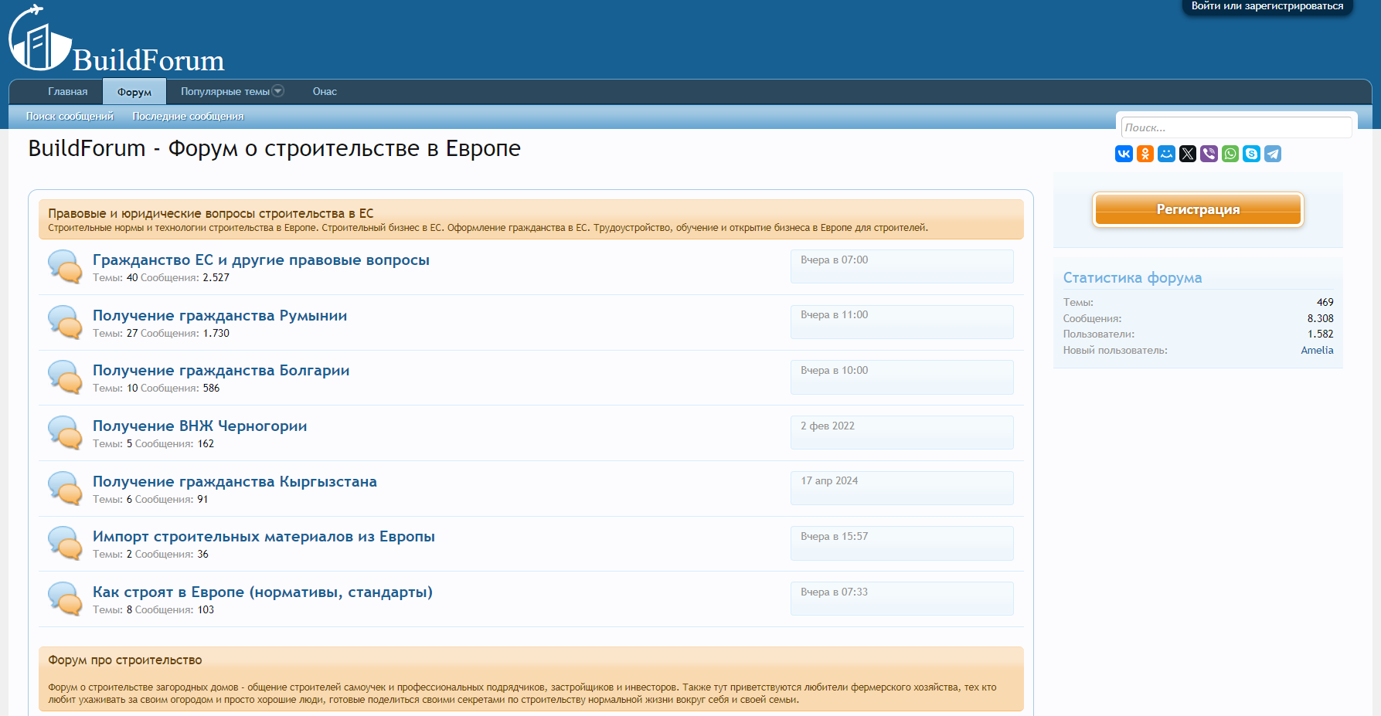
Task: Share through the Viber icon
Action: point(1209,154)
